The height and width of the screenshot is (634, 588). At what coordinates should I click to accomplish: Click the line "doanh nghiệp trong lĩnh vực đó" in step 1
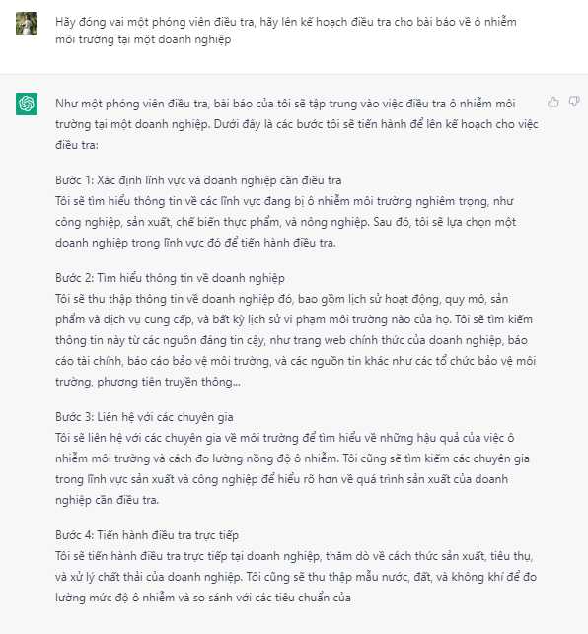pyautogui.click(x=196, y=243)
